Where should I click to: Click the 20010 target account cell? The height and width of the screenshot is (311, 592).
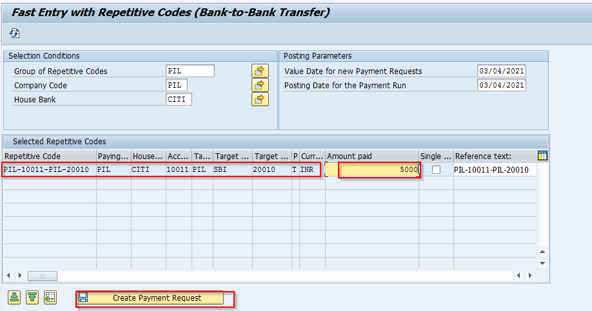[x=272, y=169]
